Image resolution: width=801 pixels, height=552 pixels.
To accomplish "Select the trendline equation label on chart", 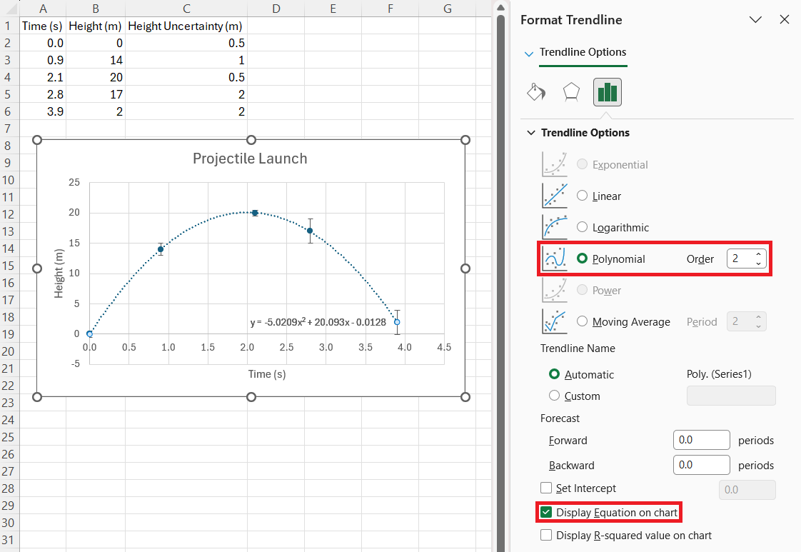I will (x=318, y=322).
